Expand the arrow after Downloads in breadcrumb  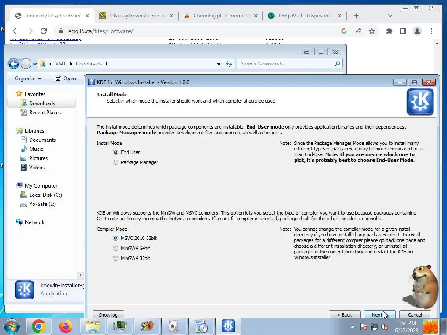[x=107, y=64]
